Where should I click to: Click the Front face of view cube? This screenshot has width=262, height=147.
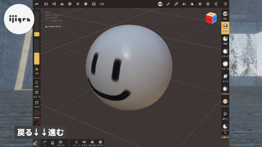[x=209, y=20]
